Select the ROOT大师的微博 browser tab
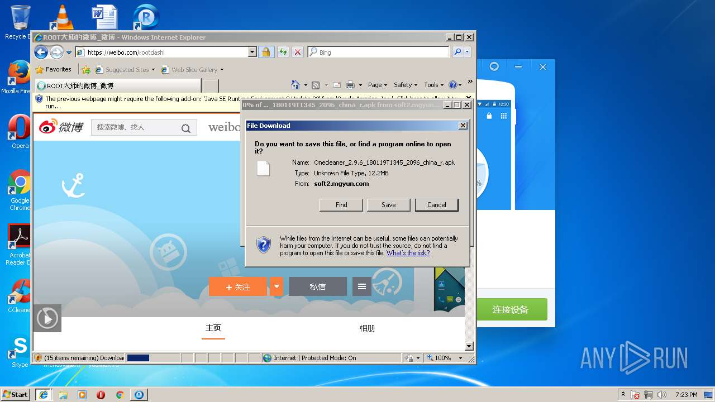This screenshot has width=715, height=402. tap(118, 85)
